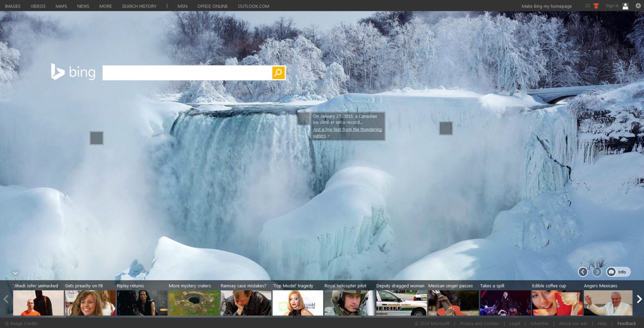Open the MORE navigation menu

coord(105,6)
